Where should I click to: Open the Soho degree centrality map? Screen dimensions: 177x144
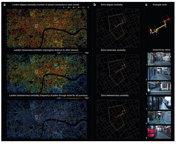pos(118,28)
